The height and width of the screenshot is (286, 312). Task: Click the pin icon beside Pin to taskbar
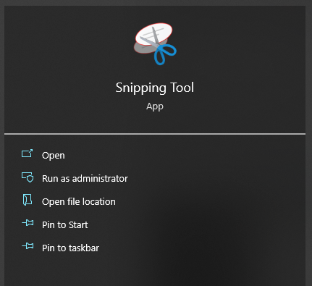coord(28,246)
